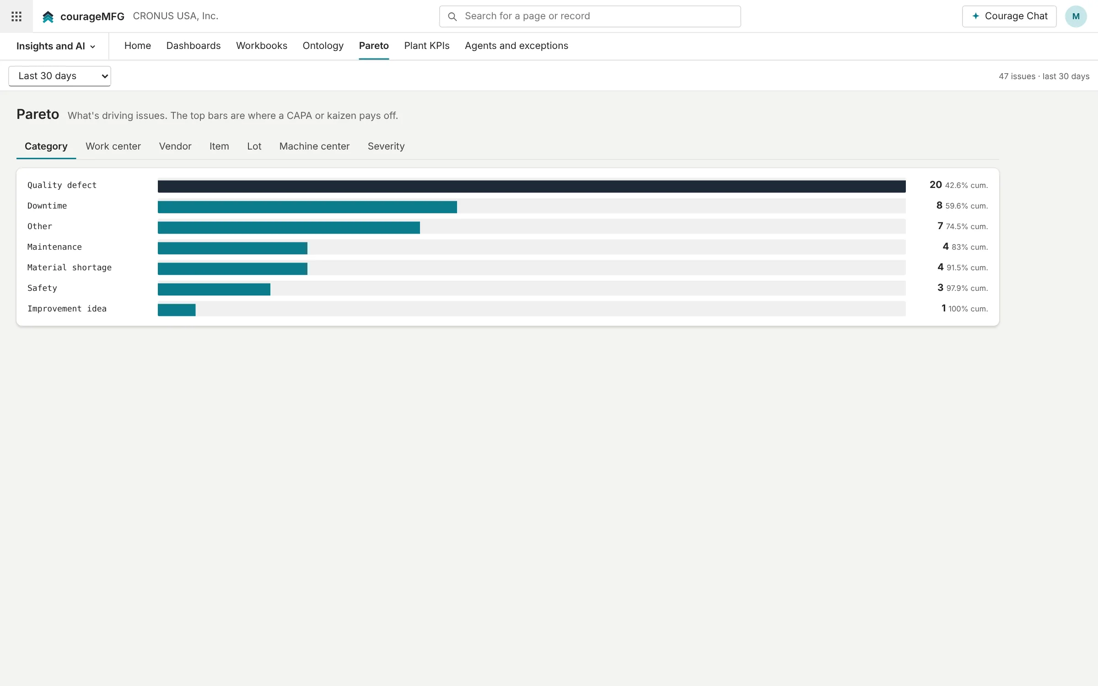Select the Pareto nav item

(374, 46)
